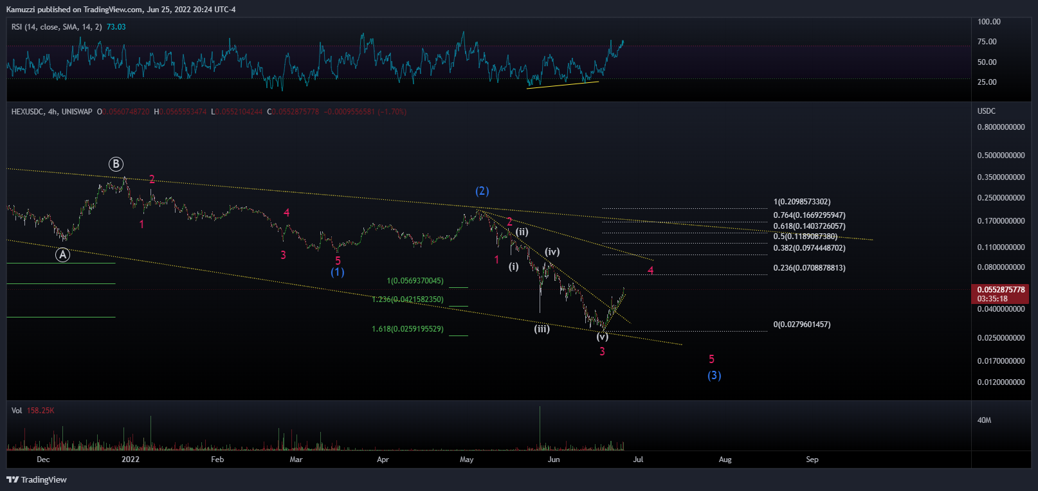1038x491 pixels.
Task: Click the bar countdown timer 03:35:18
Action: pyautogui.click(x=992, y=299)
